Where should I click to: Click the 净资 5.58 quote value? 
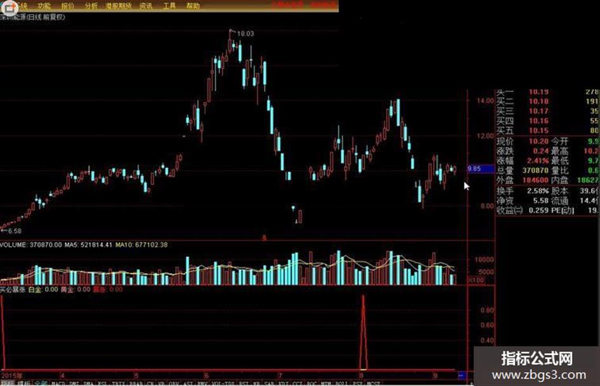point(541,200)
